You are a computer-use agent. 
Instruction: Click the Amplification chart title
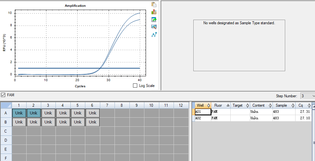[75, 5]
